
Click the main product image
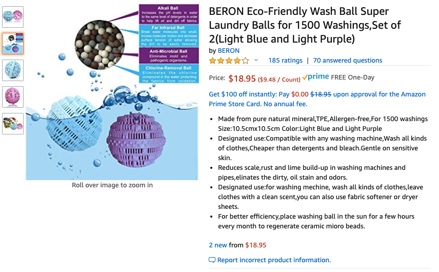(112, 92)
